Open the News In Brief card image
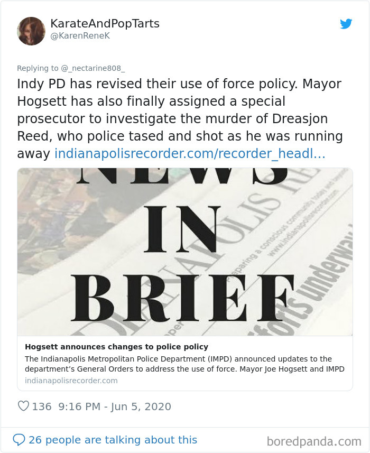 coord(185,252)
